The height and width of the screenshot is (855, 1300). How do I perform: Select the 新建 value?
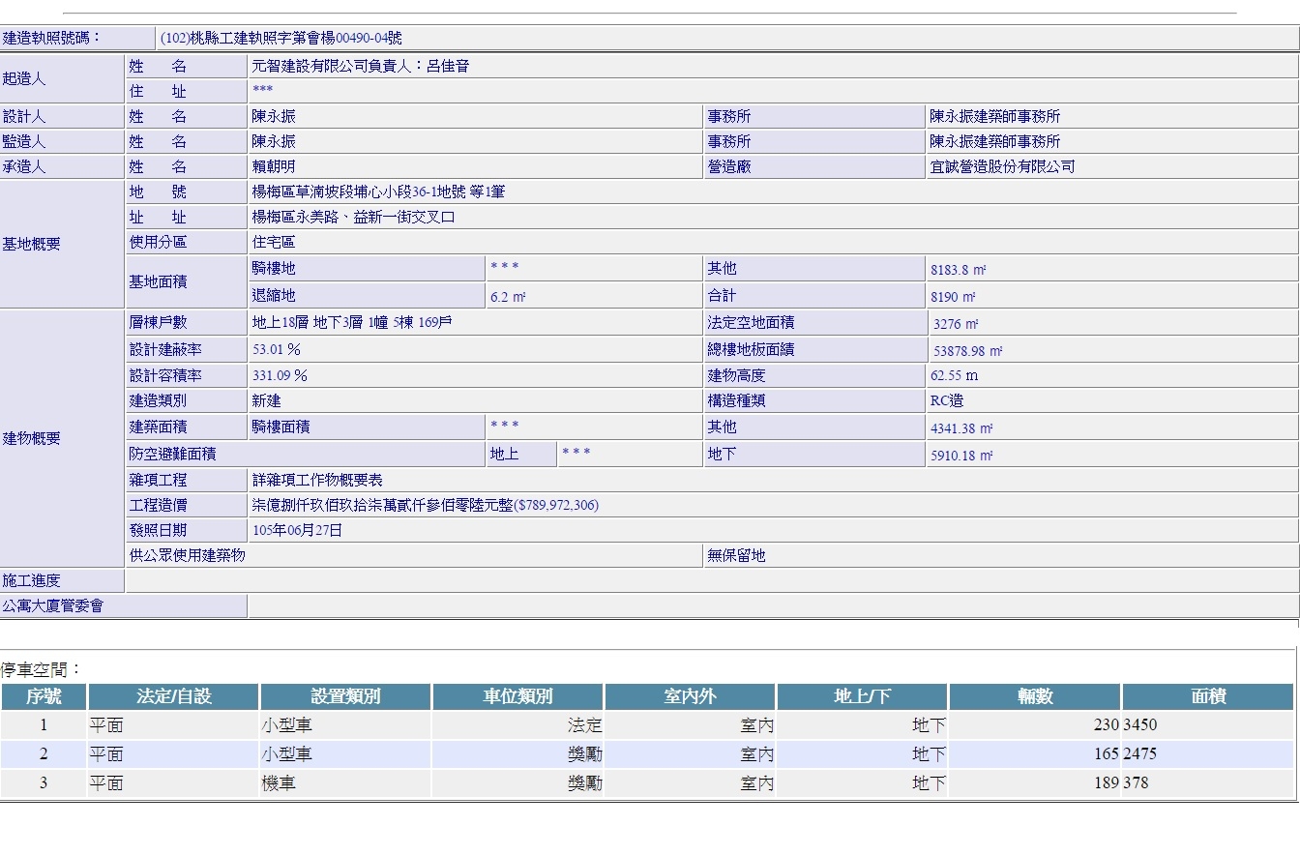click(266, 400)
